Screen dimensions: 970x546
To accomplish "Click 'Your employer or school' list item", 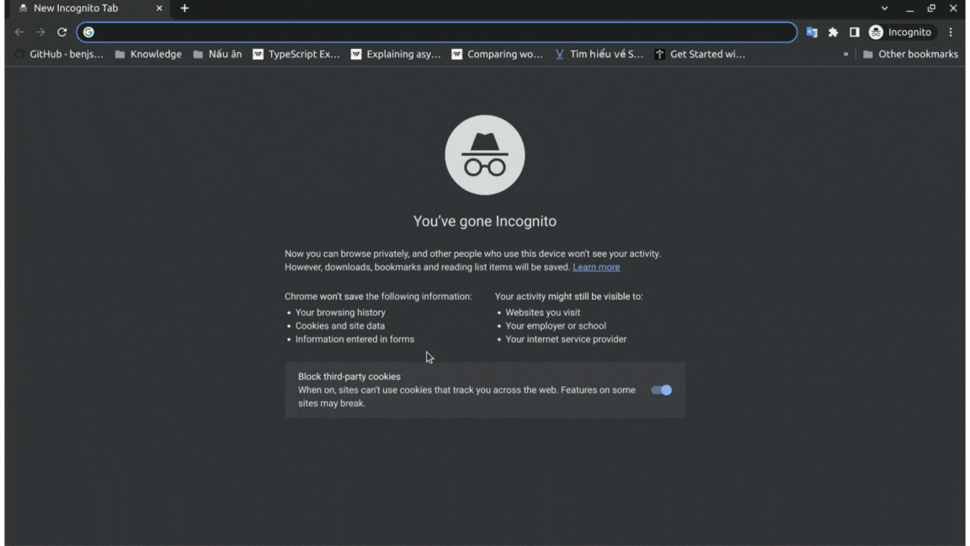I will pos(556,325).
